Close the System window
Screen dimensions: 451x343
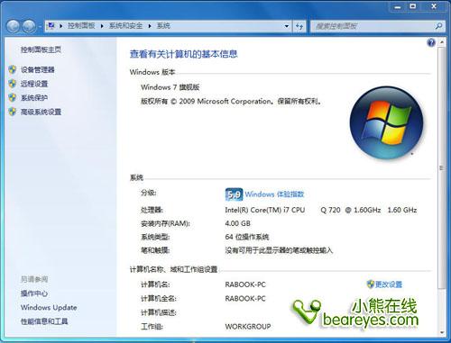[x=434, y=6]
